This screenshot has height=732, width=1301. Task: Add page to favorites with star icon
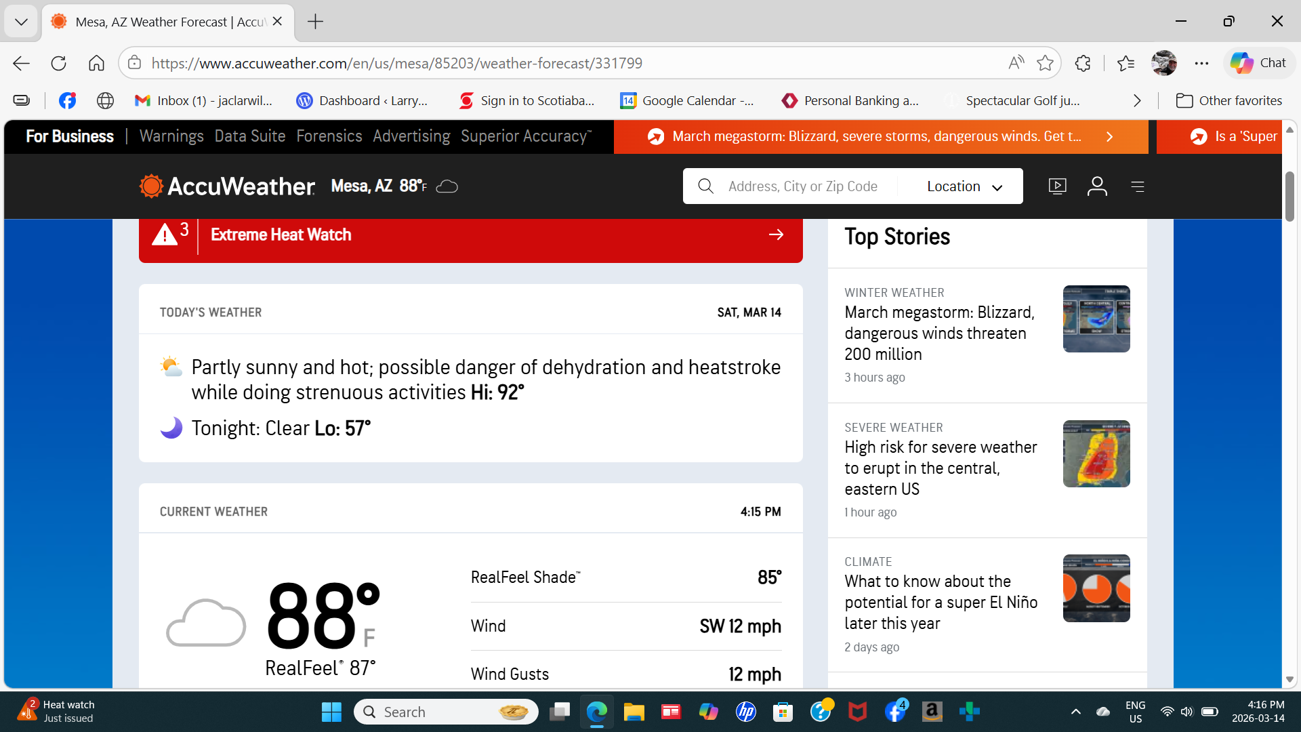click(x=1045, y=63)
